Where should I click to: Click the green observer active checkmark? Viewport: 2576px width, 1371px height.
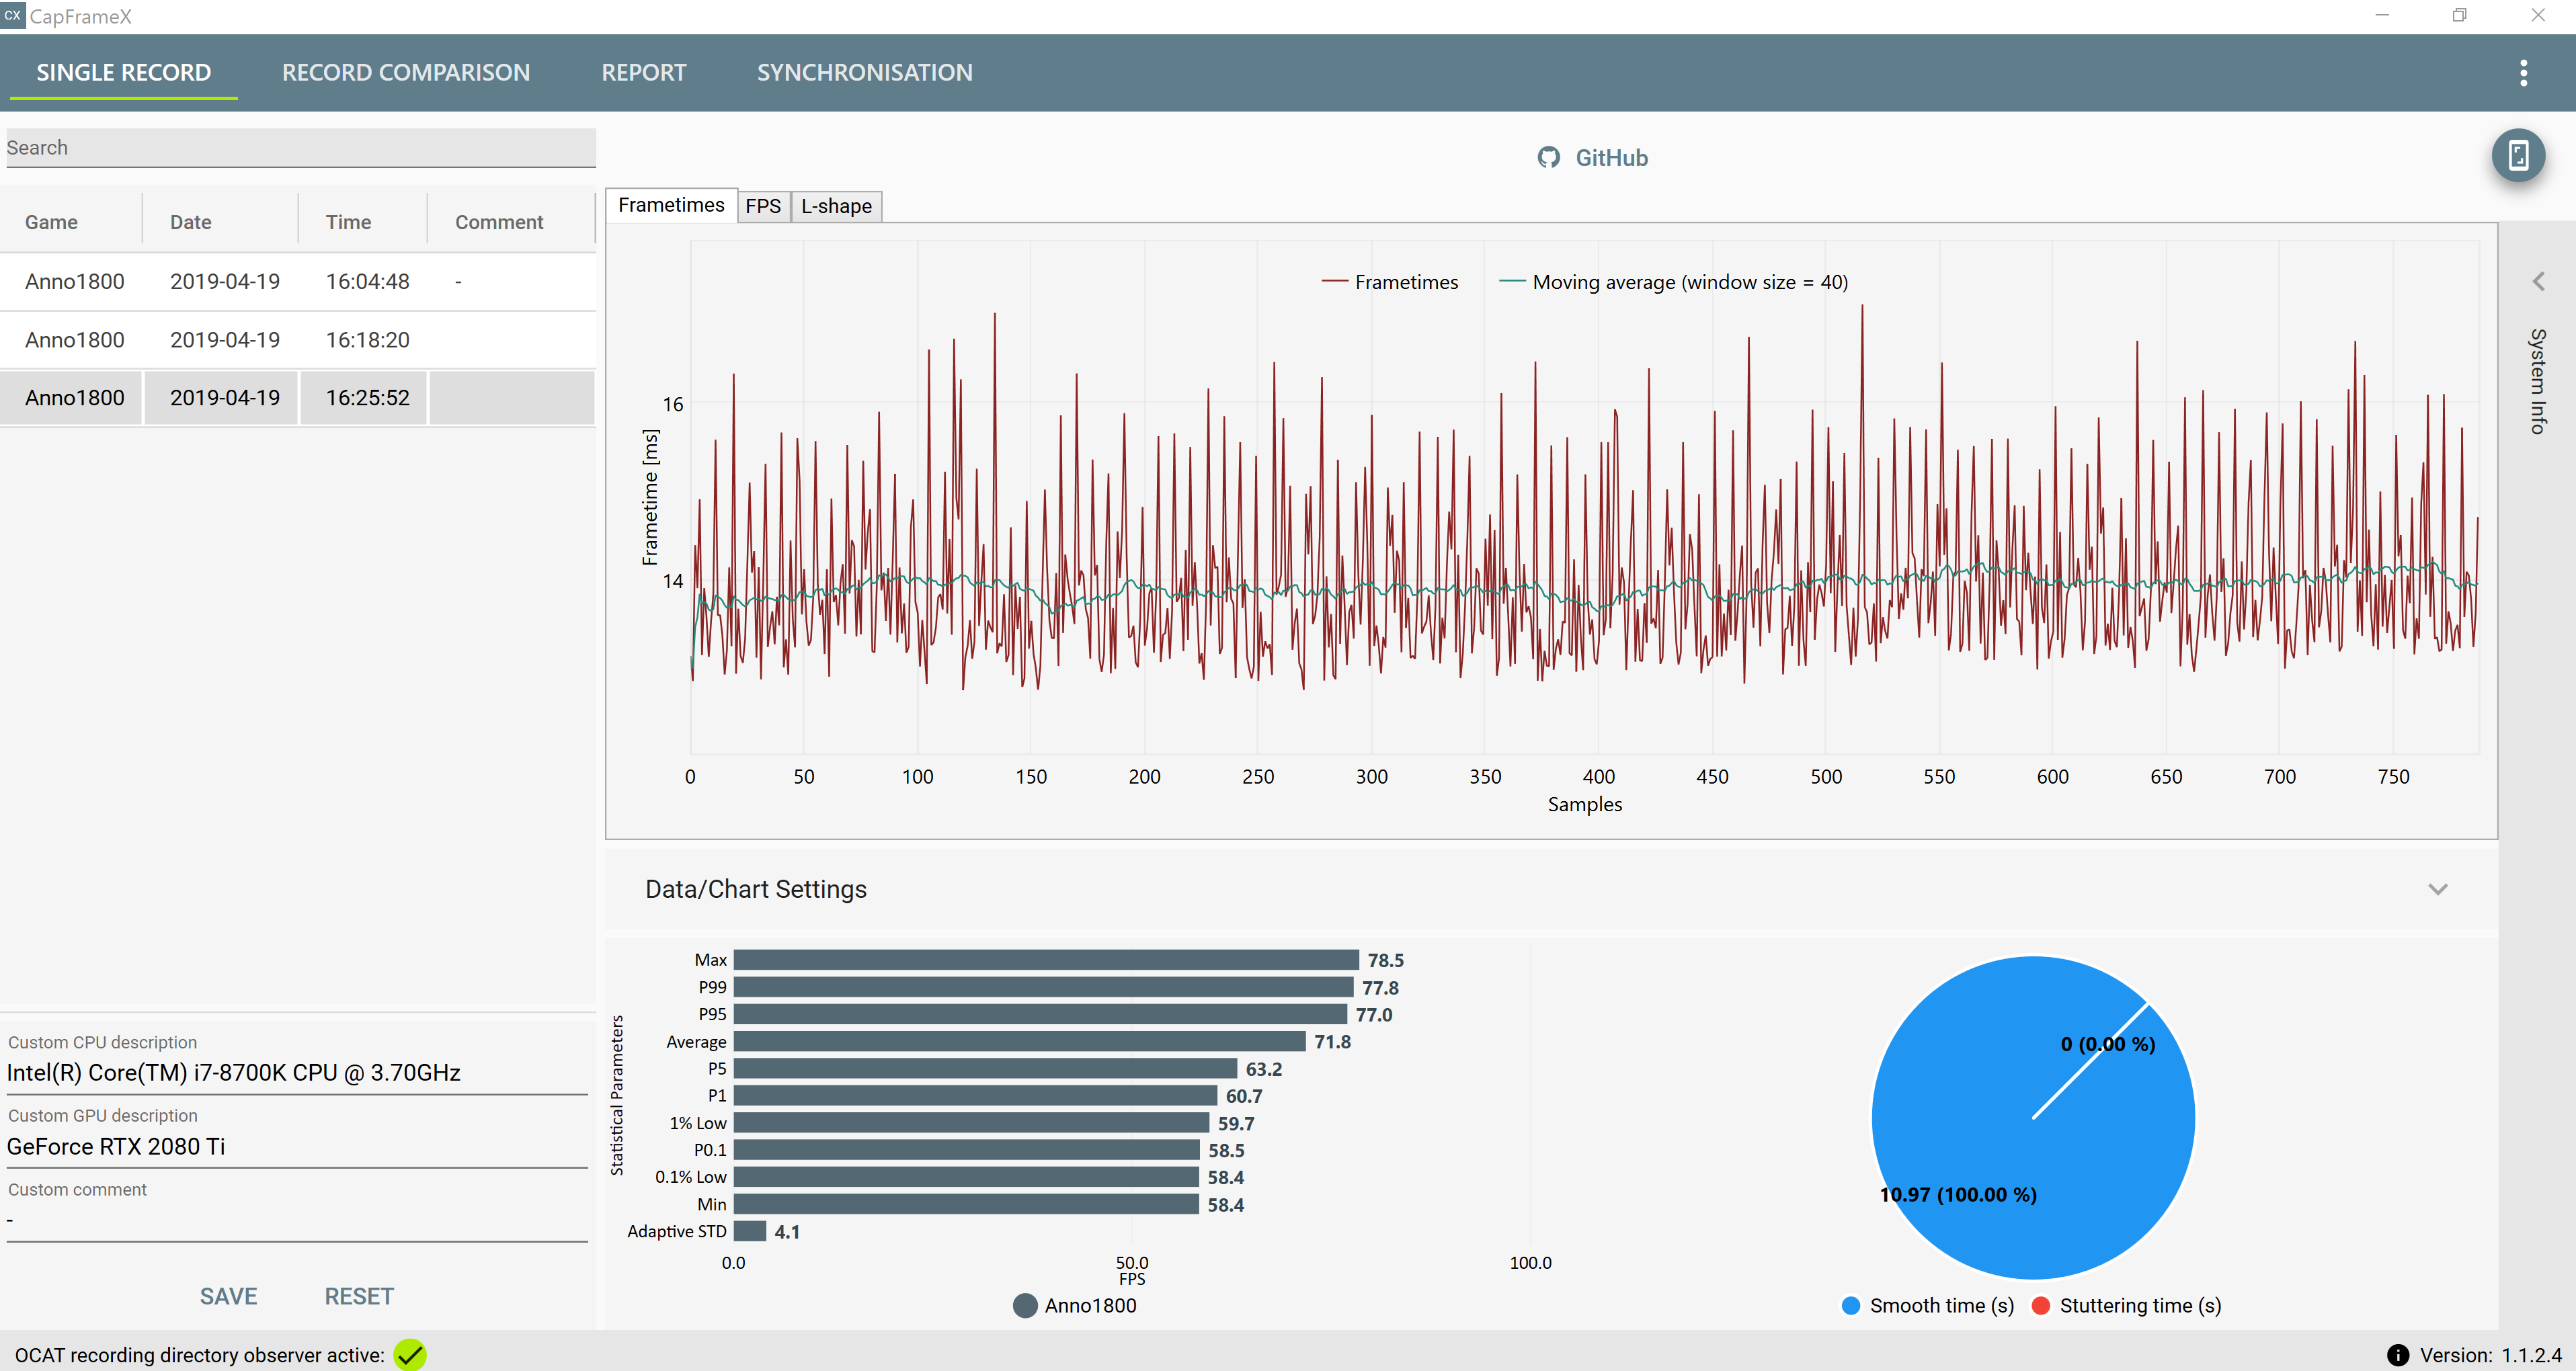[410, 1354]
